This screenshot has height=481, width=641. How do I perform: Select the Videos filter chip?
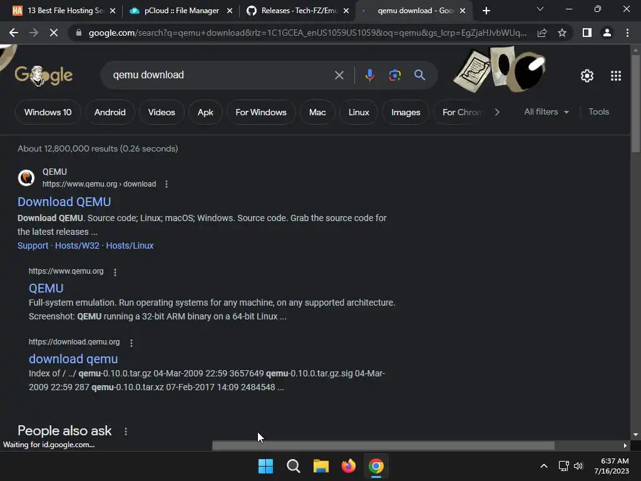pos(162,112)
